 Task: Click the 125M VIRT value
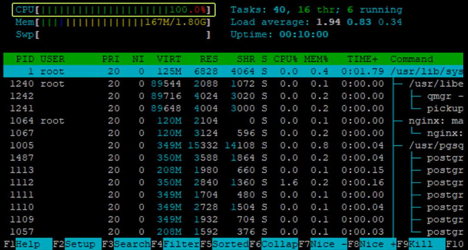(x=169, y=72)
